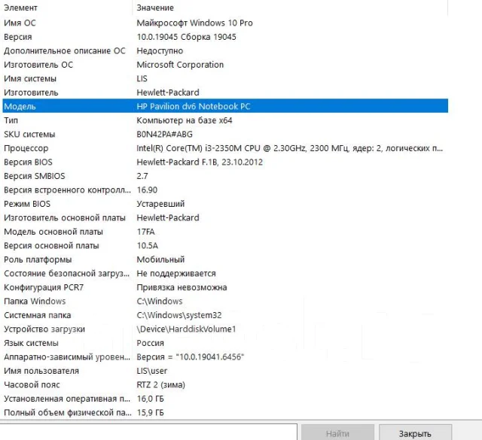Image resolution: width=482 pixels, height=440 pixels.
Task: Click the physical memory value 15,9 ГБ
Action: 150,413
